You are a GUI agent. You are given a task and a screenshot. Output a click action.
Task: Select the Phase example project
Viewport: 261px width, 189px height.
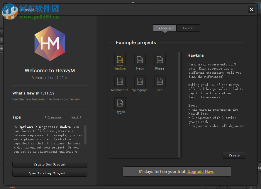pyautogui.click(x=160, y=62)
